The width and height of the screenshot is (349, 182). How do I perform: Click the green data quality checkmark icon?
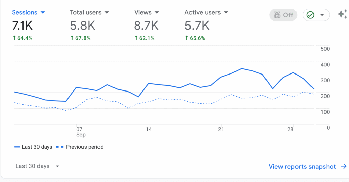pyautogui.click(x=310, y=15)
